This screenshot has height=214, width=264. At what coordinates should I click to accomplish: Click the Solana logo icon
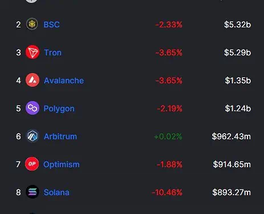[33, 192]
